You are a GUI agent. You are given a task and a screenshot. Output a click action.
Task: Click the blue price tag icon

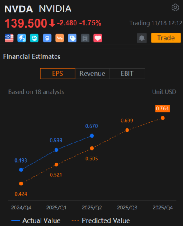(x=72, y=38)
